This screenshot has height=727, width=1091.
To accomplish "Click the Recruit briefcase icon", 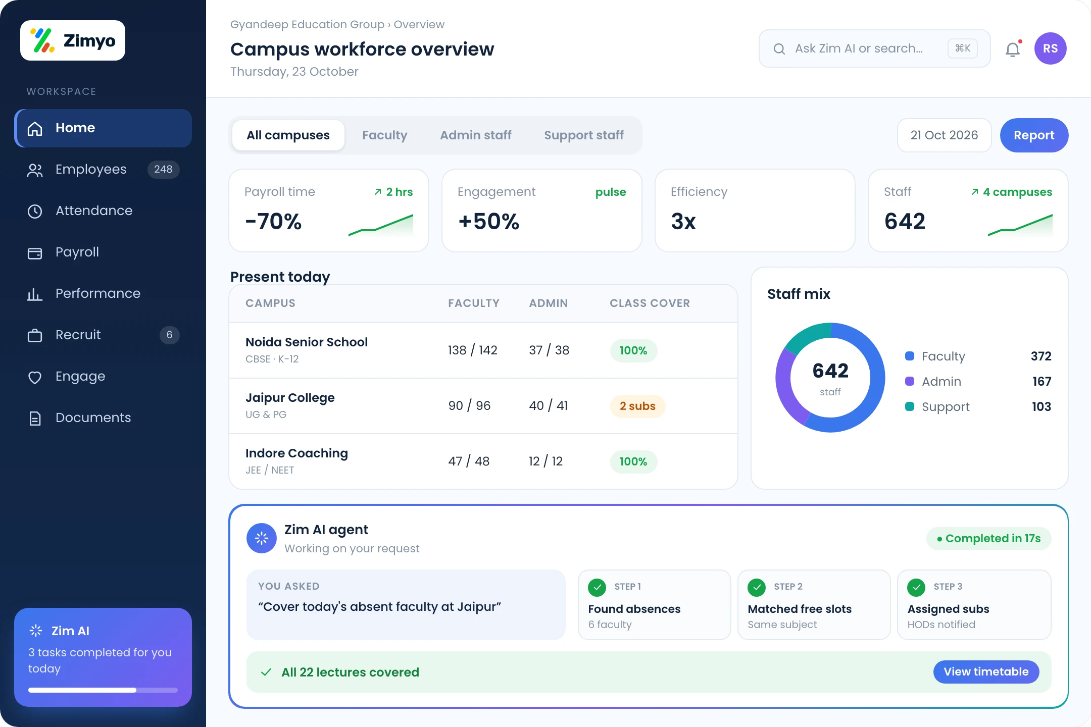I will (x=35, y=335).
